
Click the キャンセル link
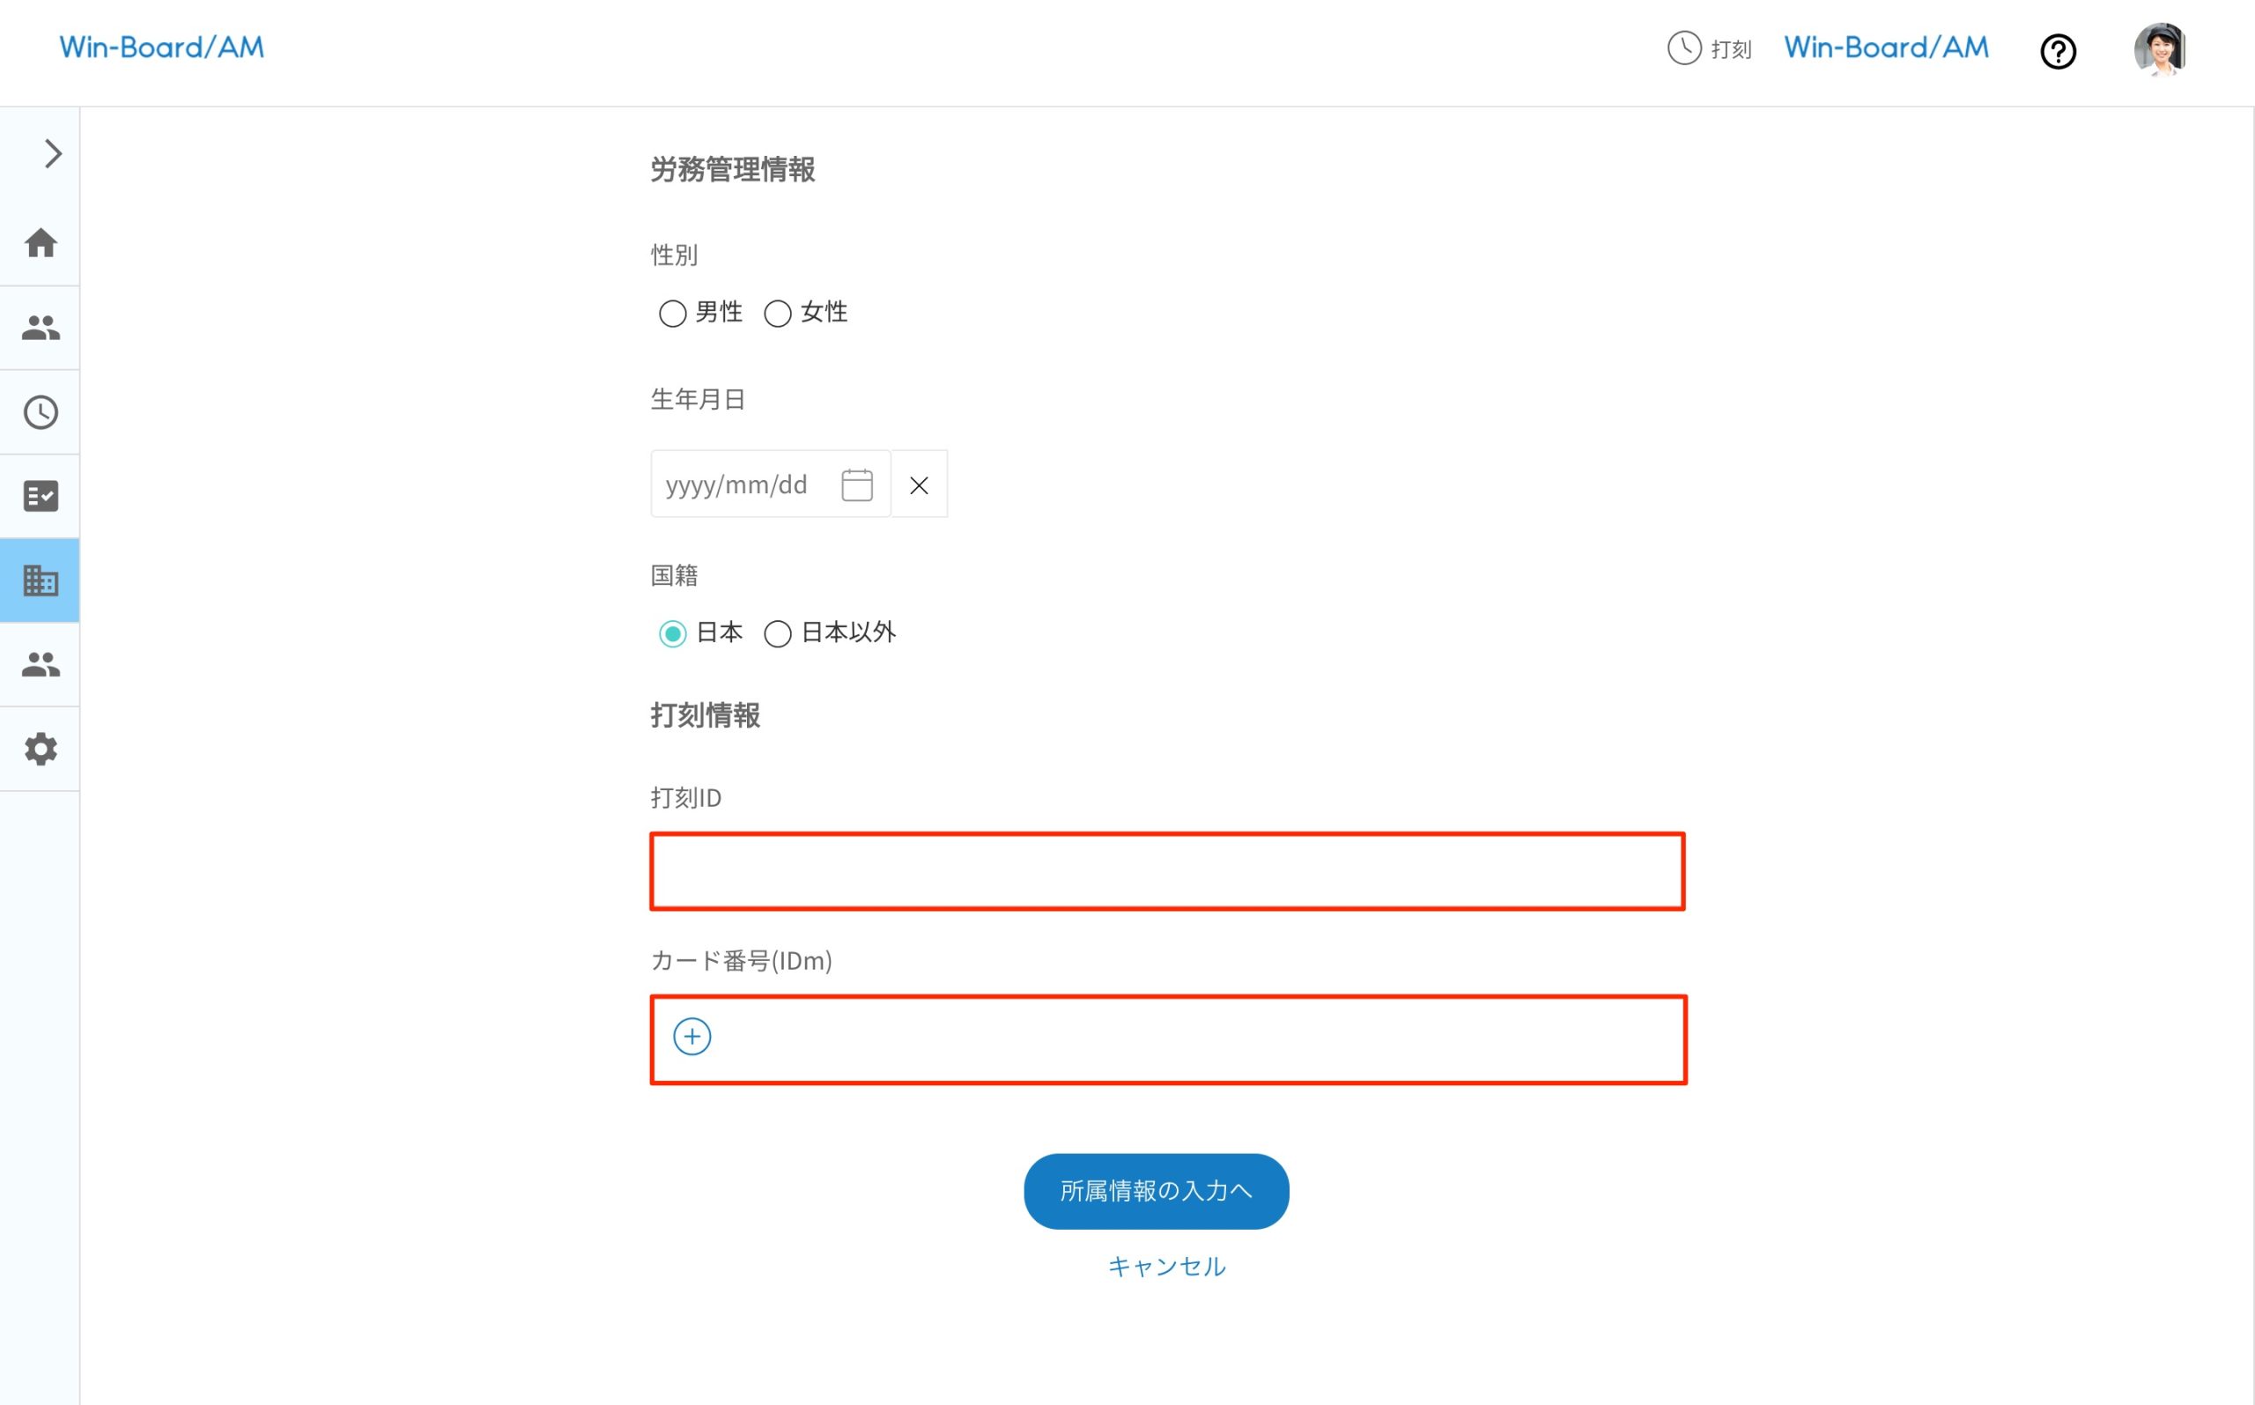pyautogui.click(x=1166, y=1267)
